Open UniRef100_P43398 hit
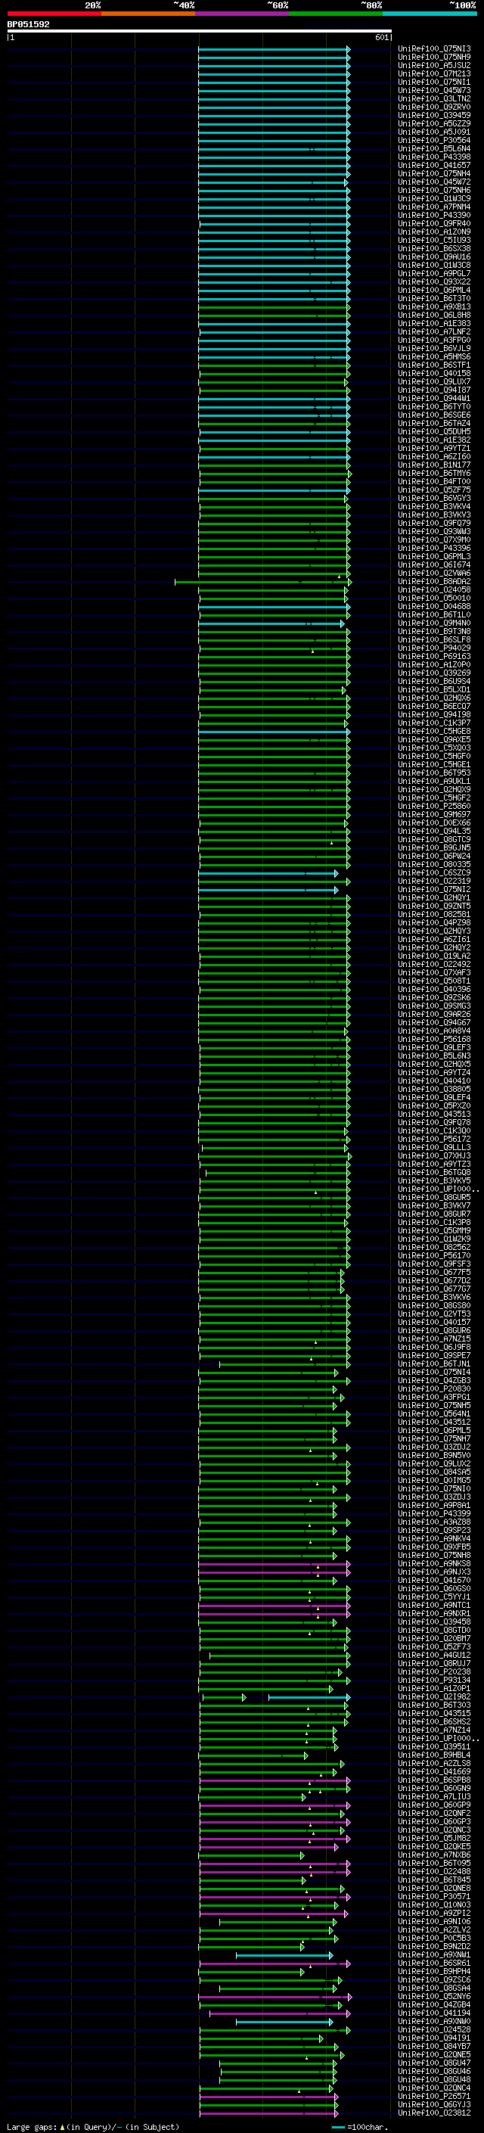This screenshot has height=2133, width=484. point(434,157)
